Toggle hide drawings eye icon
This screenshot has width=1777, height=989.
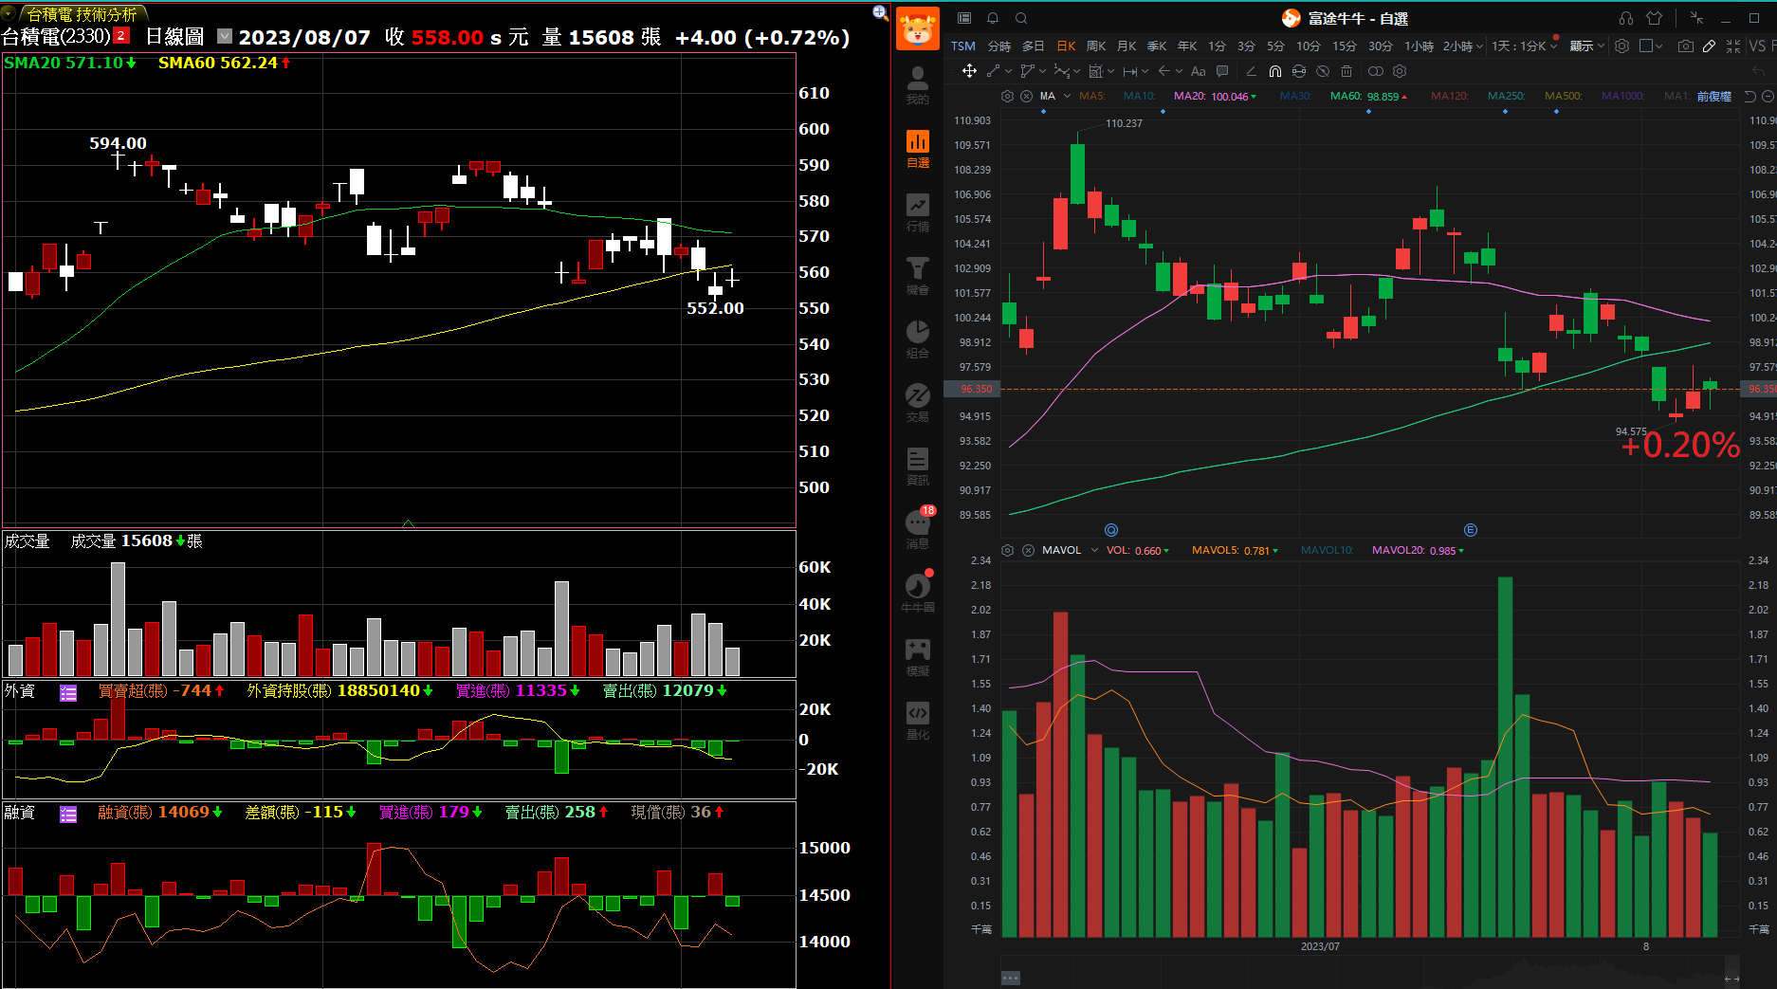(x=1323, y=71)
